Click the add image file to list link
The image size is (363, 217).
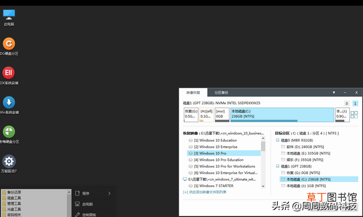(205, 192)
